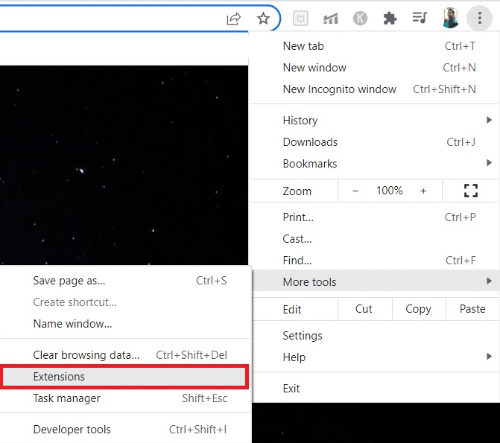The width and height of the screenshot is (500, 443).
Task: Choose Cast... from the menu
Action: 374,239
